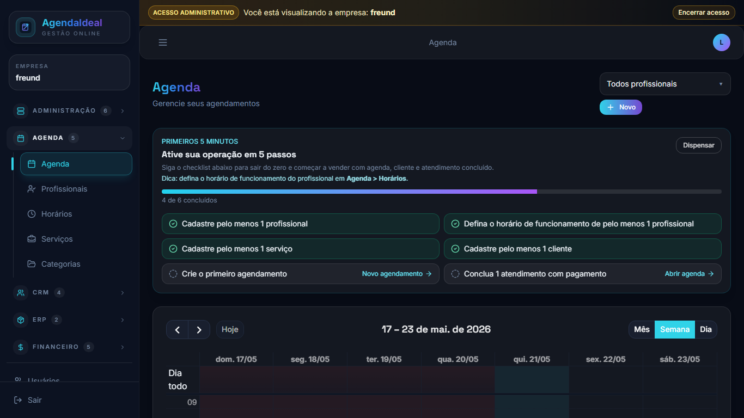Click dashed circle beside 'Crie o primeiro agendamento'
744x418 pixels.
[173, 274]
